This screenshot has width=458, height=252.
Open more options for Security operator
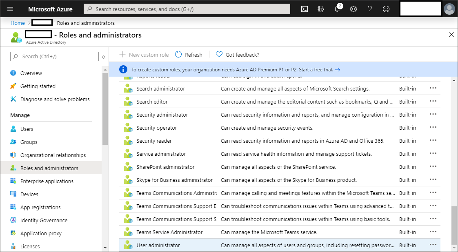click(433, 127)
